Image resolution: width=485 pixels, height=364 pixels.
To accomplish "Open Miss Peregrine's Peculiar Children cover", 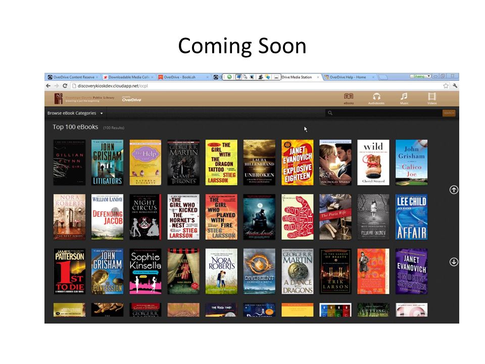I will [x=373, y=217].
